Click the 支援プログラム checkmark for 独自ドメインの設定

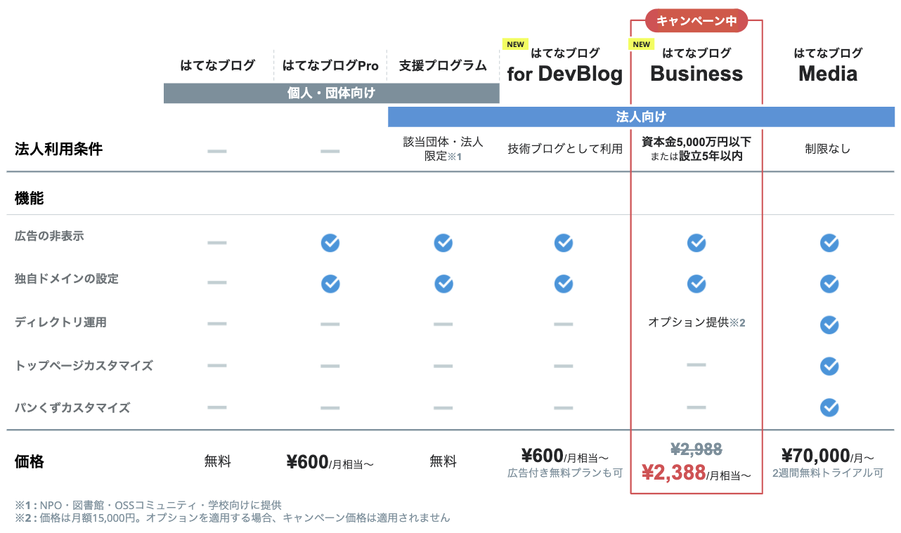(x=443, y=284)
